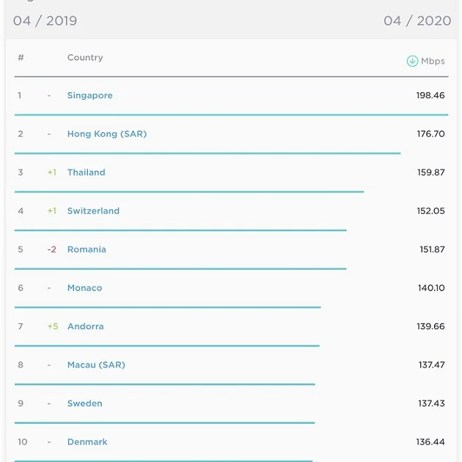Click the teal speed bar under Singapore

(x=231, y=115)
